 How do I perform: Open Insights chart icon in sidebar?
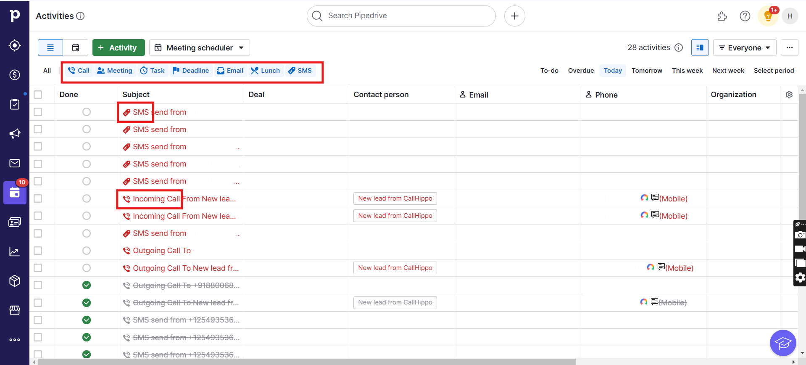tap(15, 251)
